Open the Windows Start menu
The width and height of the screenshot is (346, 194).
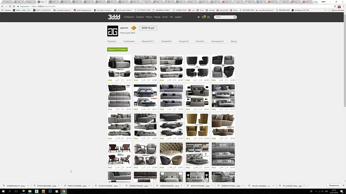pos(3,191)
